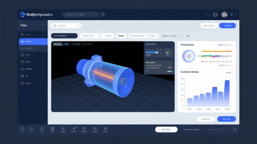Switch to the first tab in 3D viewport
The width and height of the screenshot is (257, 144).
point(57,44)
